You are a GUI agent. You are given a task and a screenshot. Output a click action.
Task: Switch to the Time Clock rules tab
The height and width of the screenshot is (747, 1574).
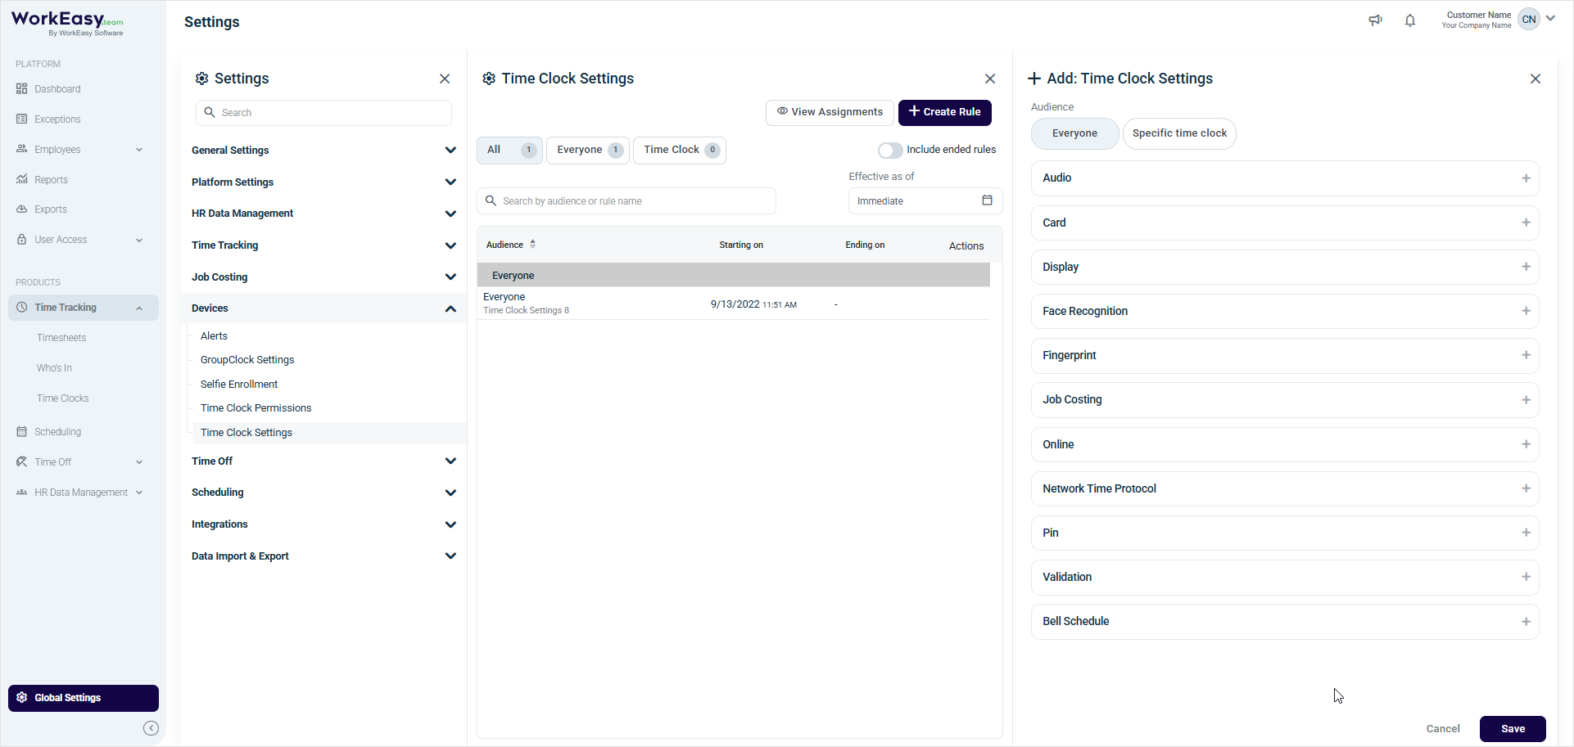tap(679, 150)
